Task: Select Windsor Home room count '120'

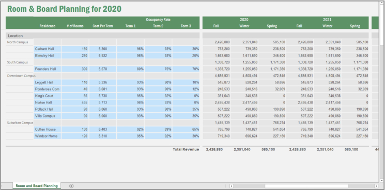Action: (x=75, y=136)
